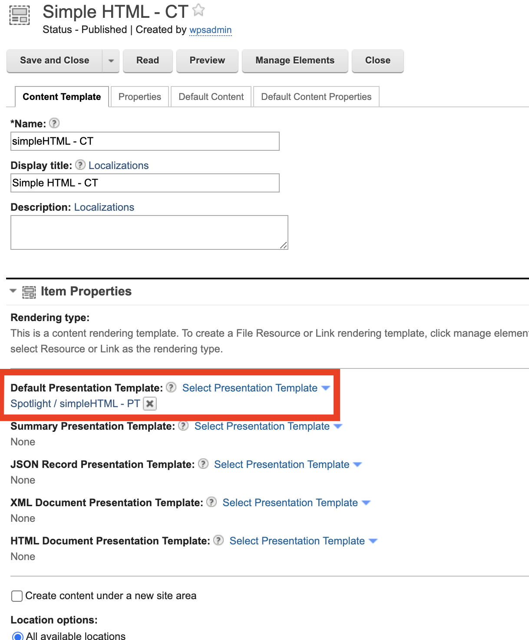Open help for Summary Presentation Template
This screenshot has width=529, height=640.
tap(183, 426)
